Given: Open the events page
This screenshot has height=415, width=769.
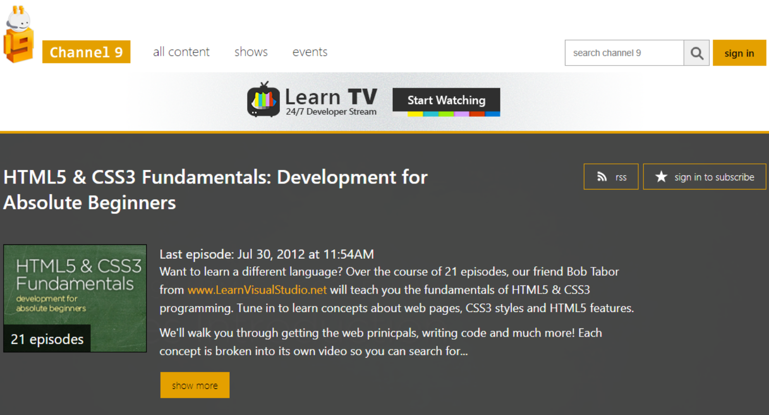Looking at the screenshot, I should (310, 52).
